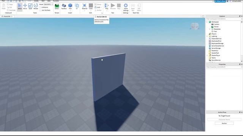Select ServerScriptService in the Explorer
Screen dimensions: 243x136
tap(218, 46)
